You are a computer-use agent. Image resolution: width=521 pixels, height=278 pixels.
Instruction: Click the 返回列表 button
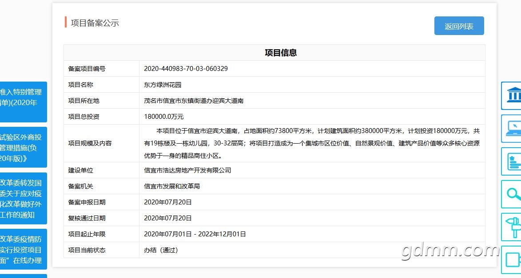point(459,26)
